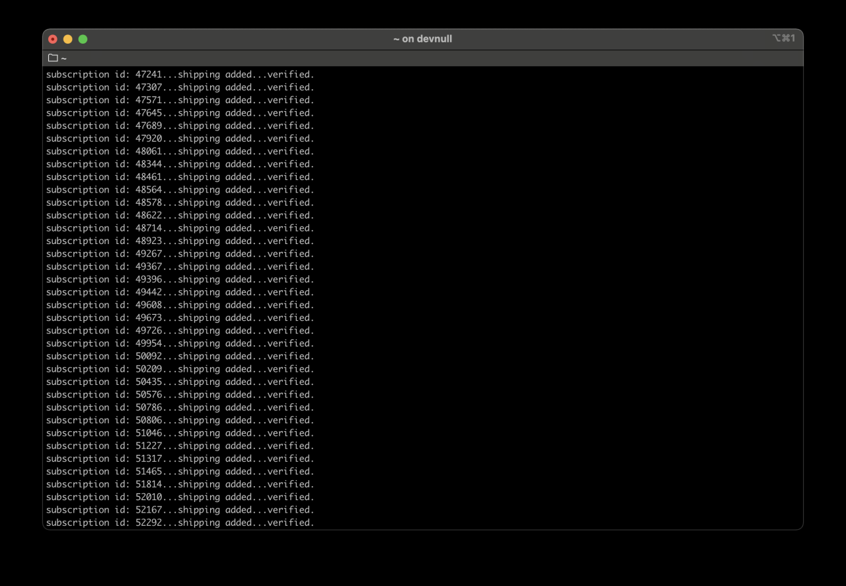This screenshot has width=846, height=586.
Task: Click the line with subscription id 48344
Action: pyautogui.click(x=180, y=164)
